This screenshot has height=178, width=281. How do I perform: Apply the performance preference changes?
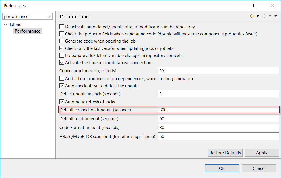[261, 153]
